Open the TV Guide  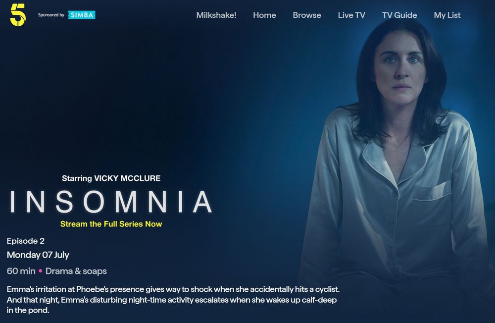(x=399, y=15)
